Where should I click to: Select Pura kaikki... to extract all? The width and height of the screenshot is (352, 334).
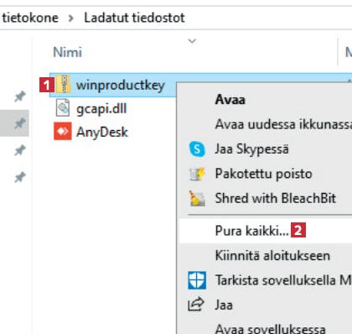coord(266,231)
